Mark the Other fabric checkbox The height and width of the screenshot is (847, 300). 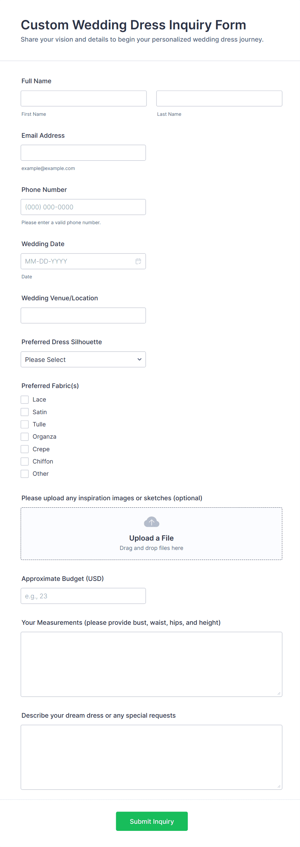click(25, 474)
